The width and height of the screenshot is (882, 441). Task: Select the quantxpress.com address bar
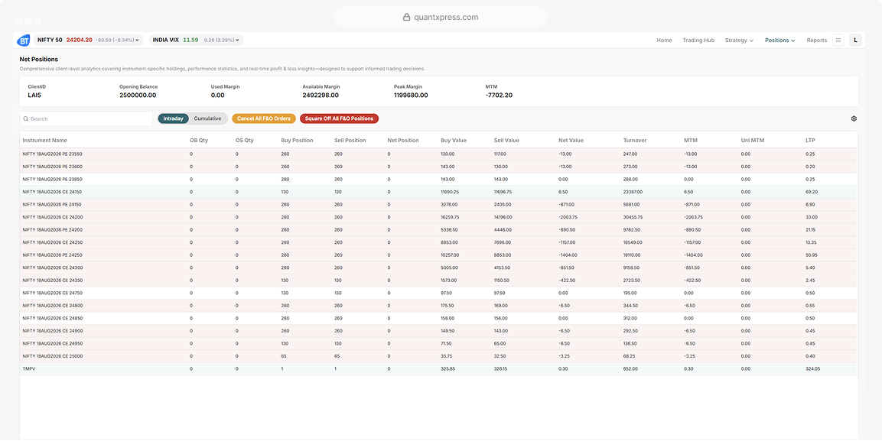coord(441,17)
